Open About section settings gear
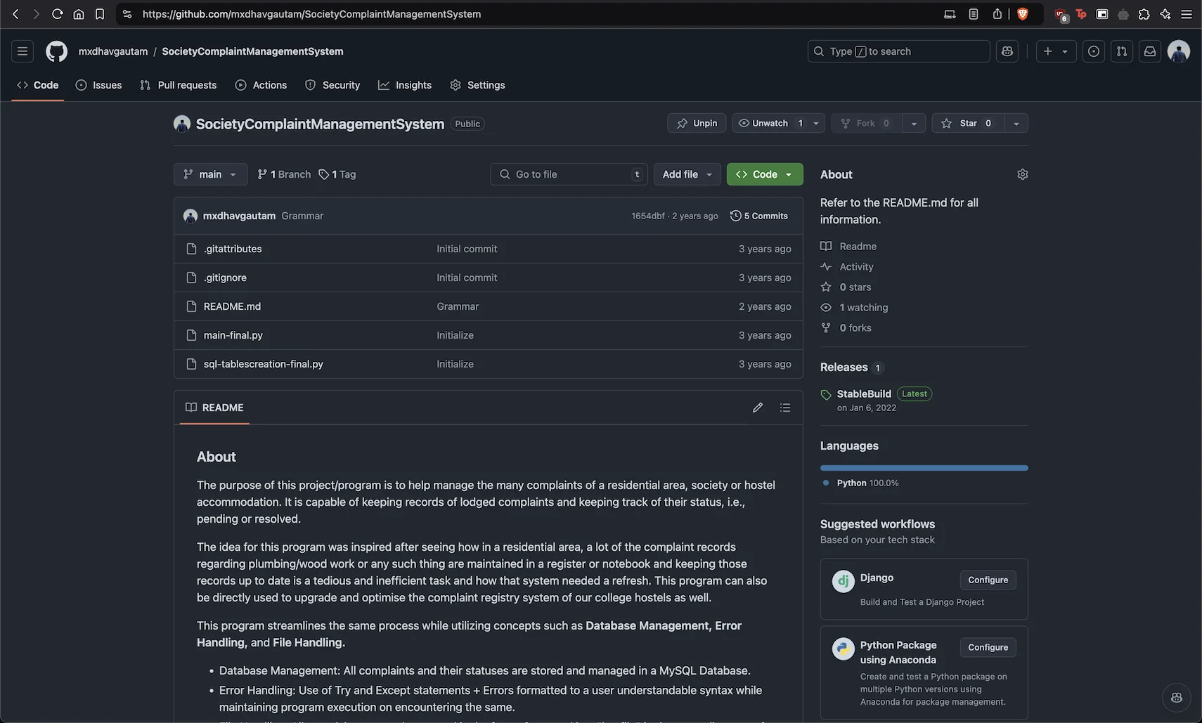 click(x=1022, y=174)
